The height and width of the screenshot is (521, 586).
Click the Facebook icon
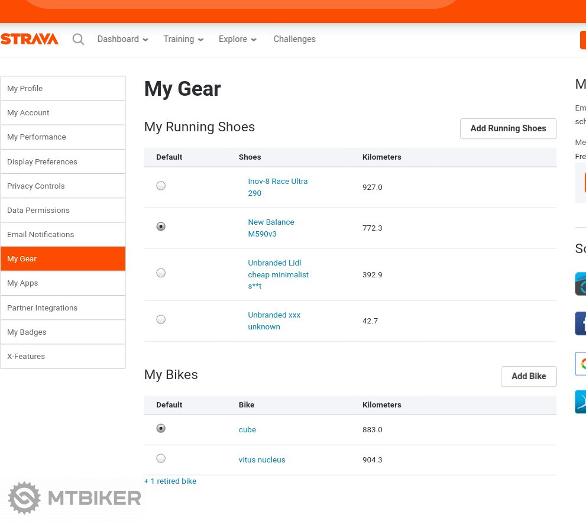click(581, 323)
